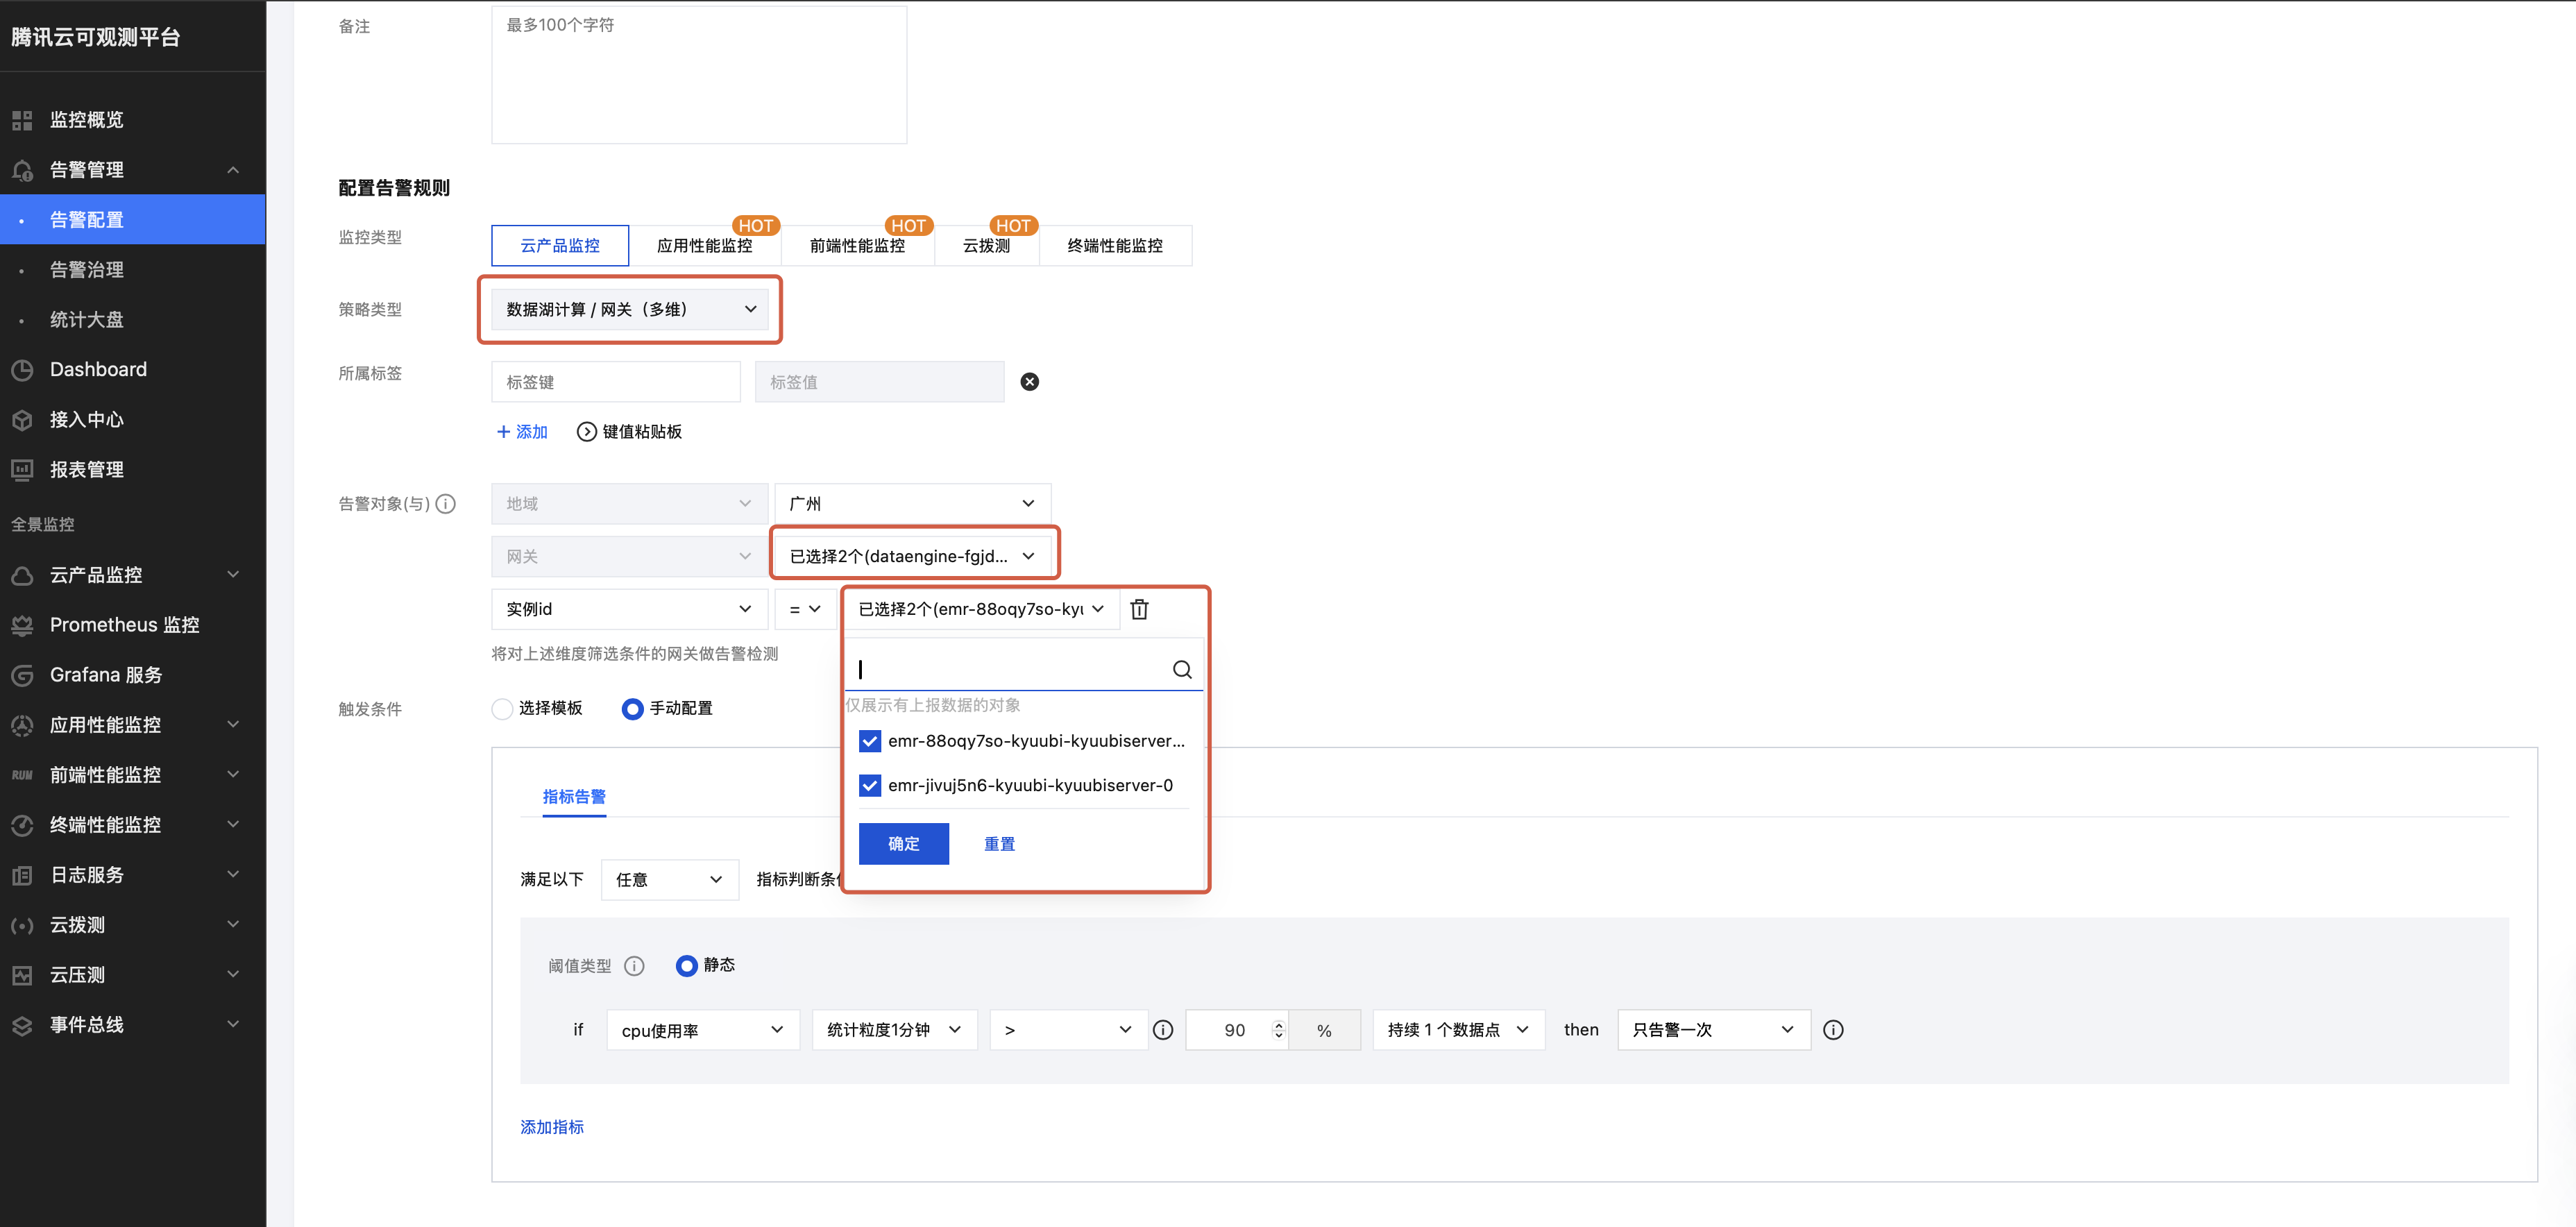Select the 前端性能监控 monitoring type tab
2576x1227 pixels.
point(858,246)
